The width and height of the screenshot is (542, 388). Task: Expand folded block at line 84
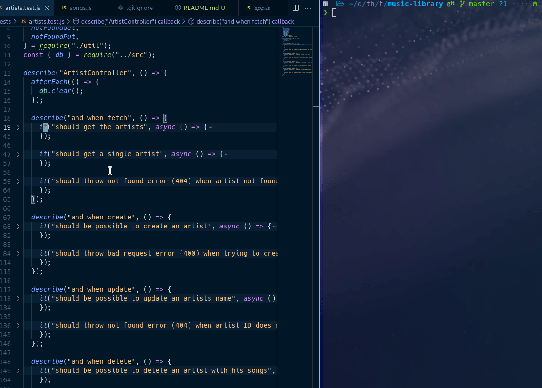(19, 253)
